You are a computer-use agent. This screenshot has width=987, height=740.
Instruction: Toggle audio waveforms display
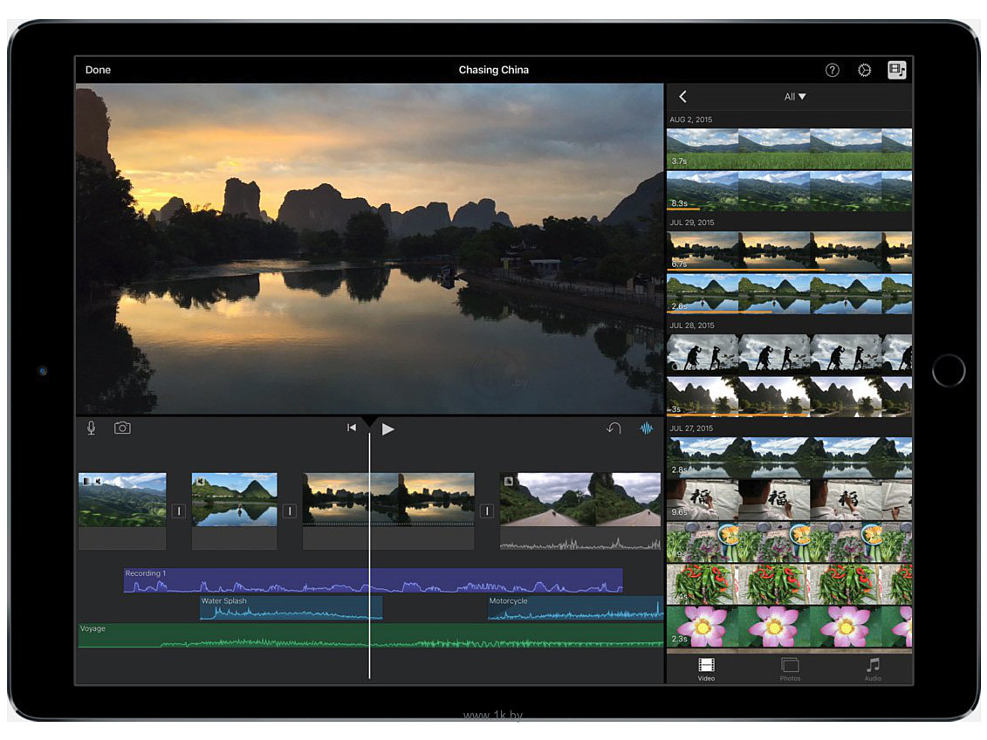click(x=647, y=428)
